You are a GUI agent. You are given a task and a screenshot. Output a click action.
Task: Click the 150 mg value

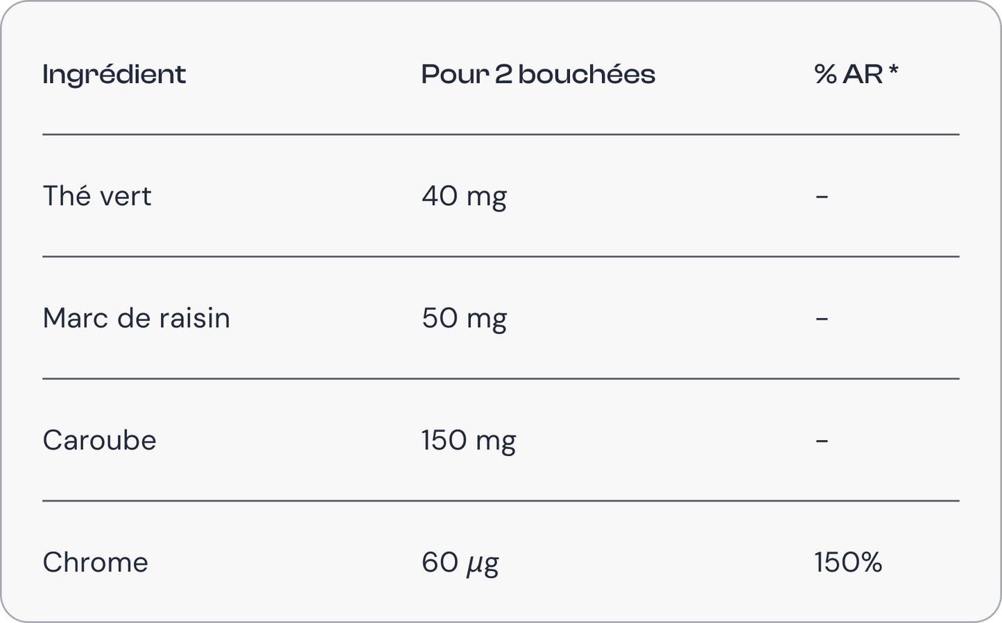pos(469,441)
